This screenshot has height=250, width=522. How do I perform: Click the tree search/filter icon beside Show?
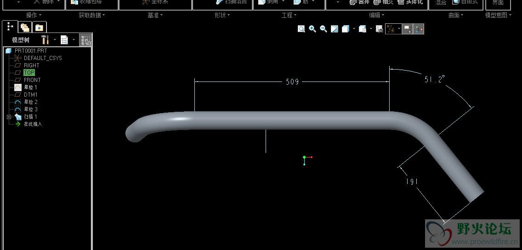pyautogui.click(x=85, y=40)
